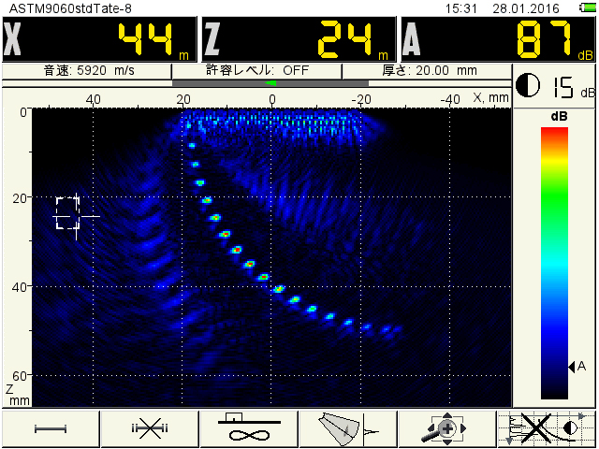The height and width of the screenshot is (449, 599).
Task: Click the dB label above the color scale
Action: [x=560, y=116]
